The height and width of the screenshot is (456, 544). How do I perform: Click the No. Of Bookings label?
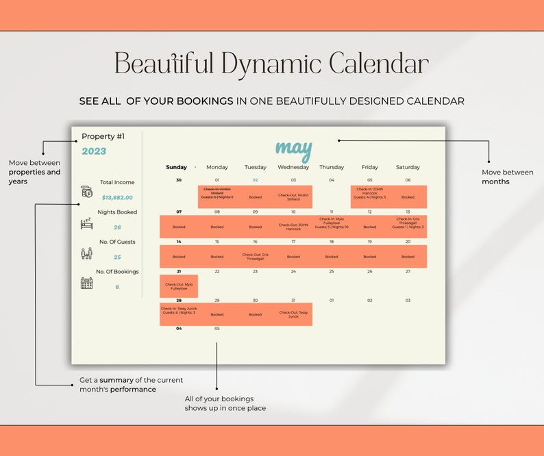[x=117, y=272]
